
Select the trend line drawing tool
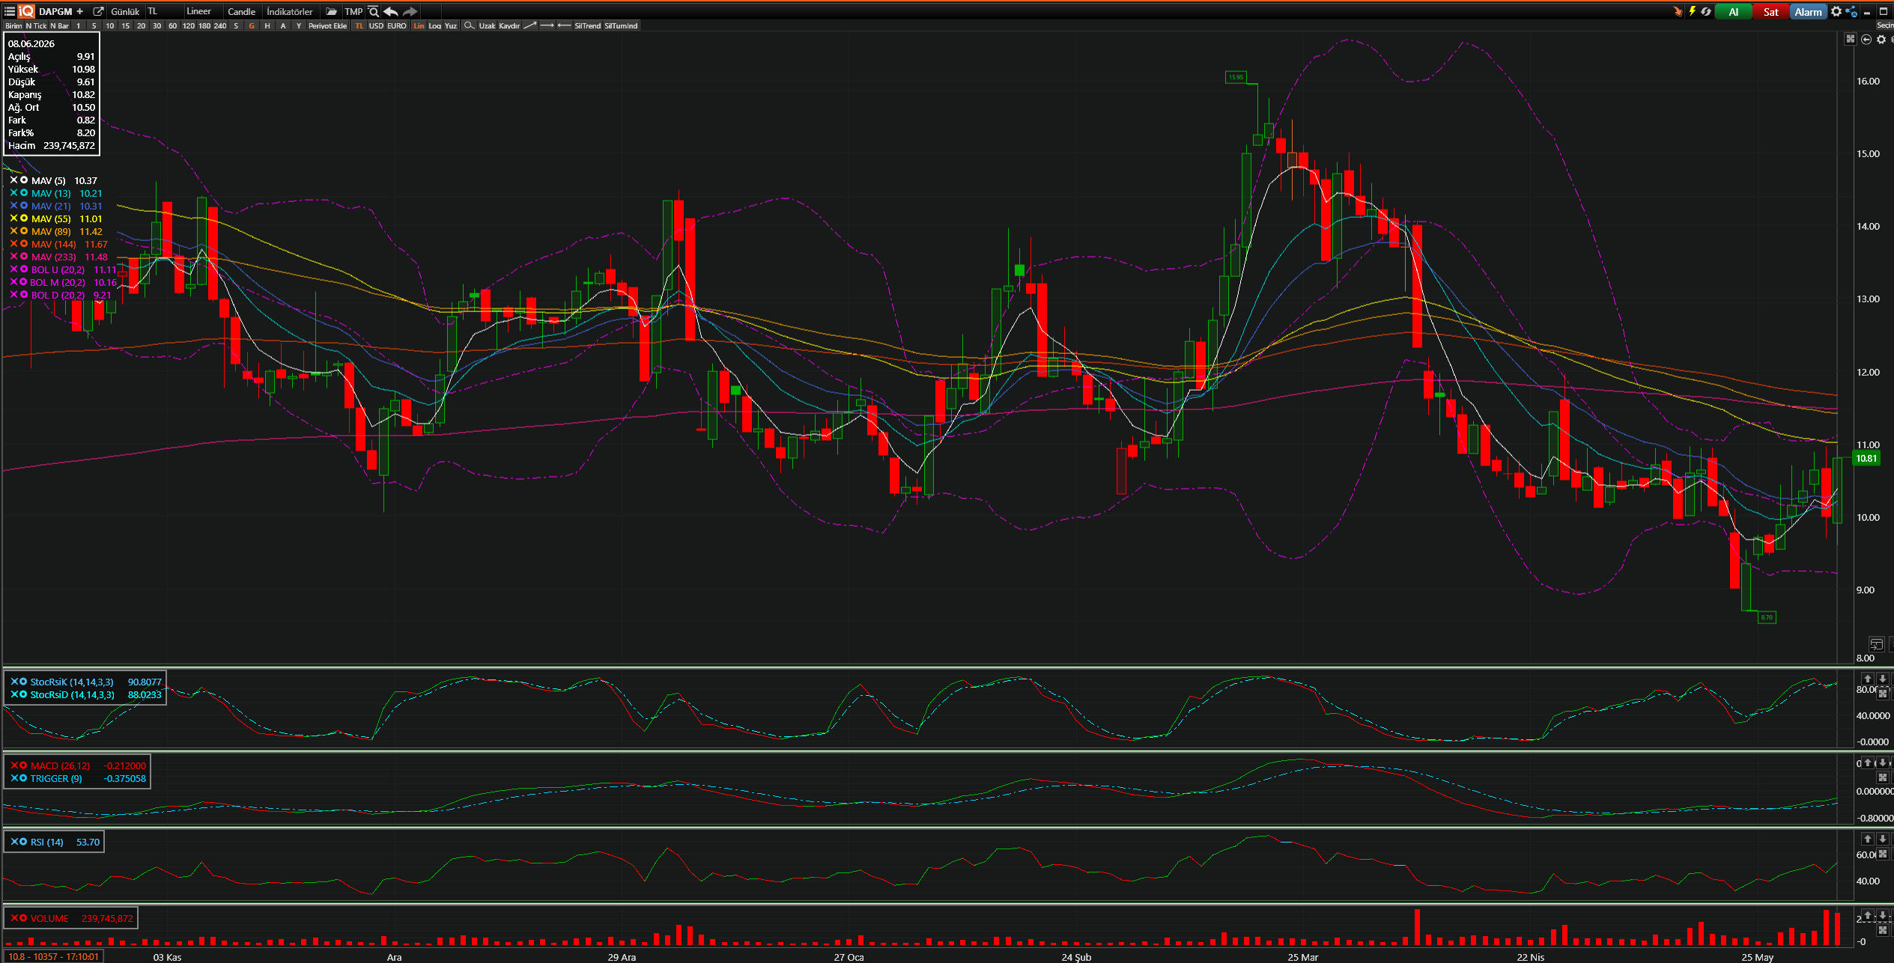pos(529,25)
